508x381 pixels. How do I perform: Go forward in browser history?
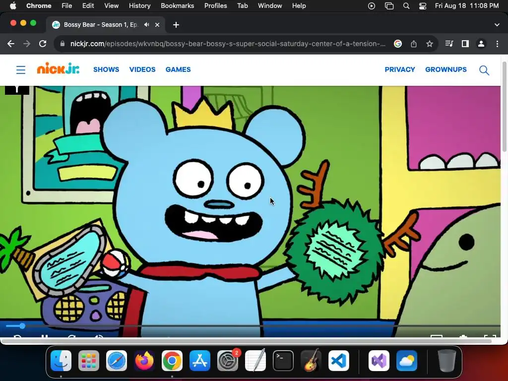tap(27, 44)
